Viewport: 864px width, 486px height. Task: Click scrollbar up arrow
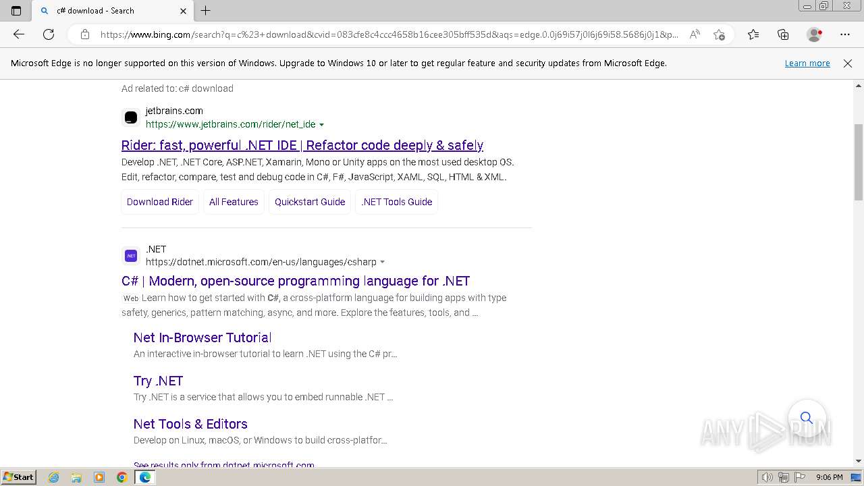(859, 86)
